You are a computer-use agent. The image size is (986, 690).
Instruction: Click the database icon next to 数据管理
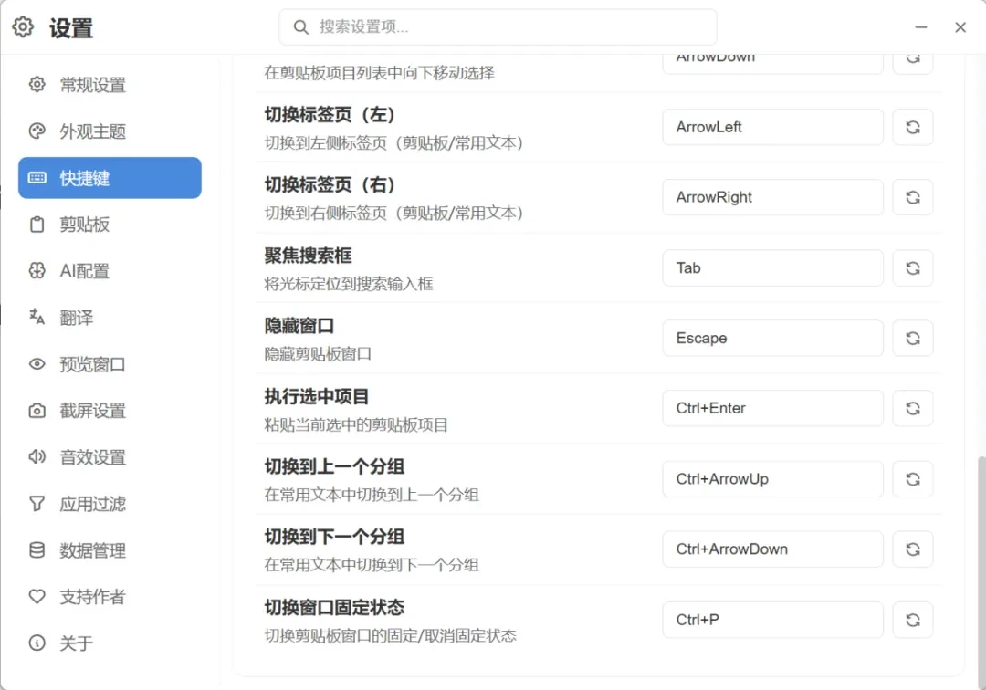[37, 550]
